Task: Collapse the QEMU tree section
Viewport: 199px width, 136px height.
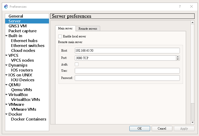Action: pos(6,85)
